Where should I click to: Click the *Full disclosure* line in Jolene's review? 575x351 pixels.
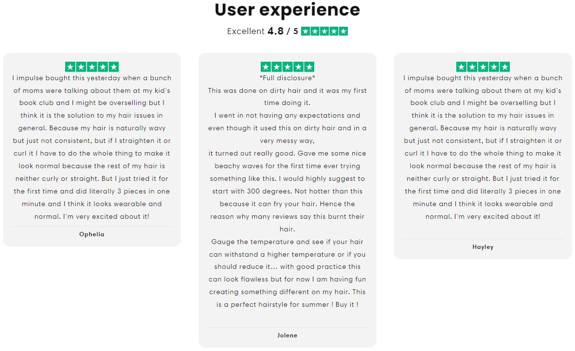(x=287, y=78)
